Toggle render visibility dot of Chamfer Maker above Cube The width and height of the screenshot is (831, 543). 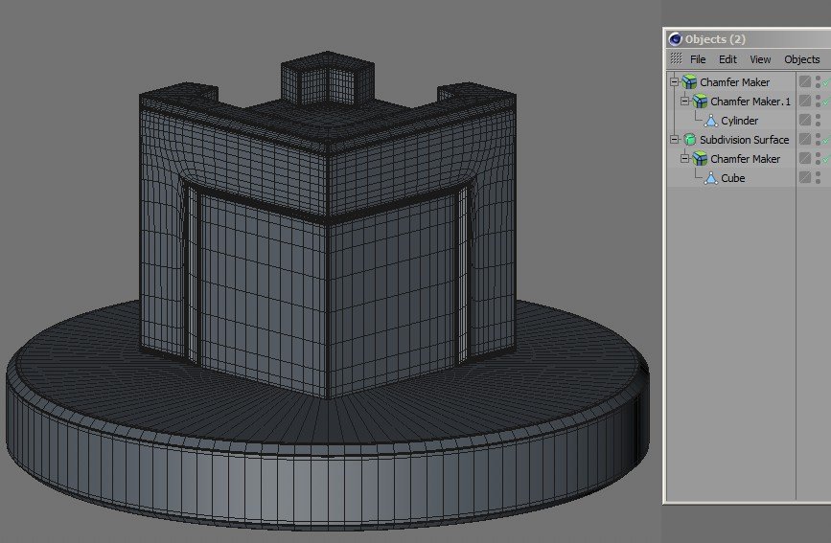point(818,162)
